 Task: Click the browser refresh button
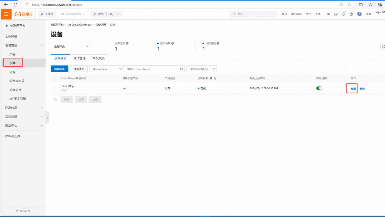pyautogui.click(x=16, y=5)
